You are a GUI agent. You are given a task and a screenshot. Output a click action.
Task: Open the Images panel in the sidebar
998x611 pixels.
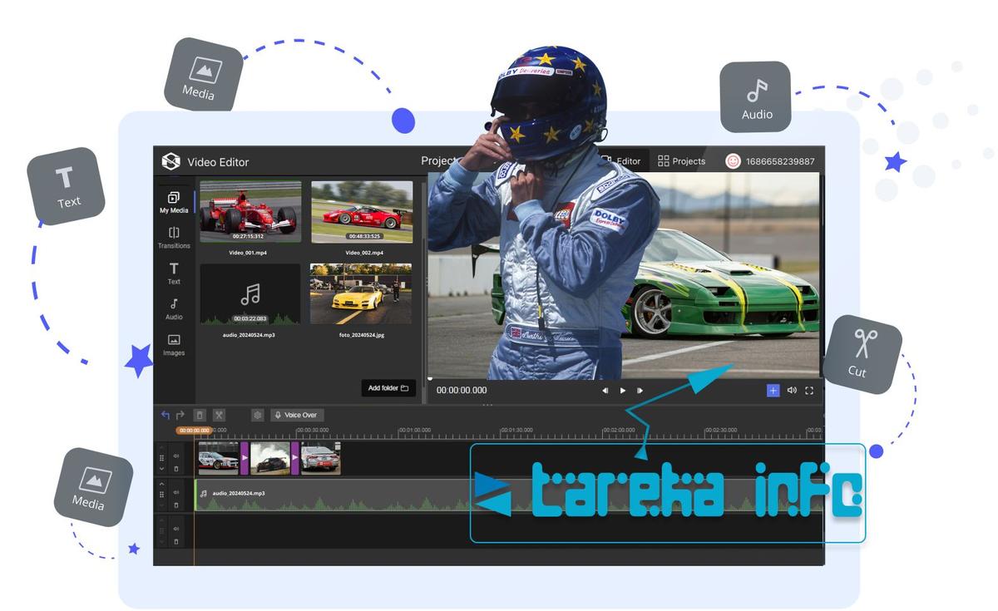[x=174, y=346]
